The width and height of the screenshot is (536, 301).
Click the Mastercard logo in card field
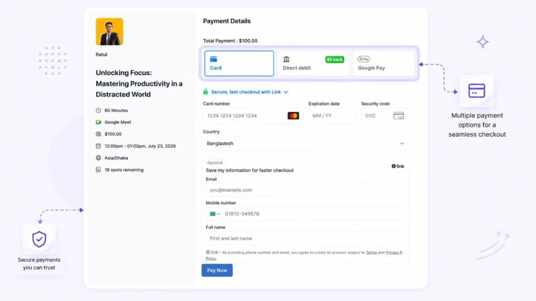coord(293,115)
